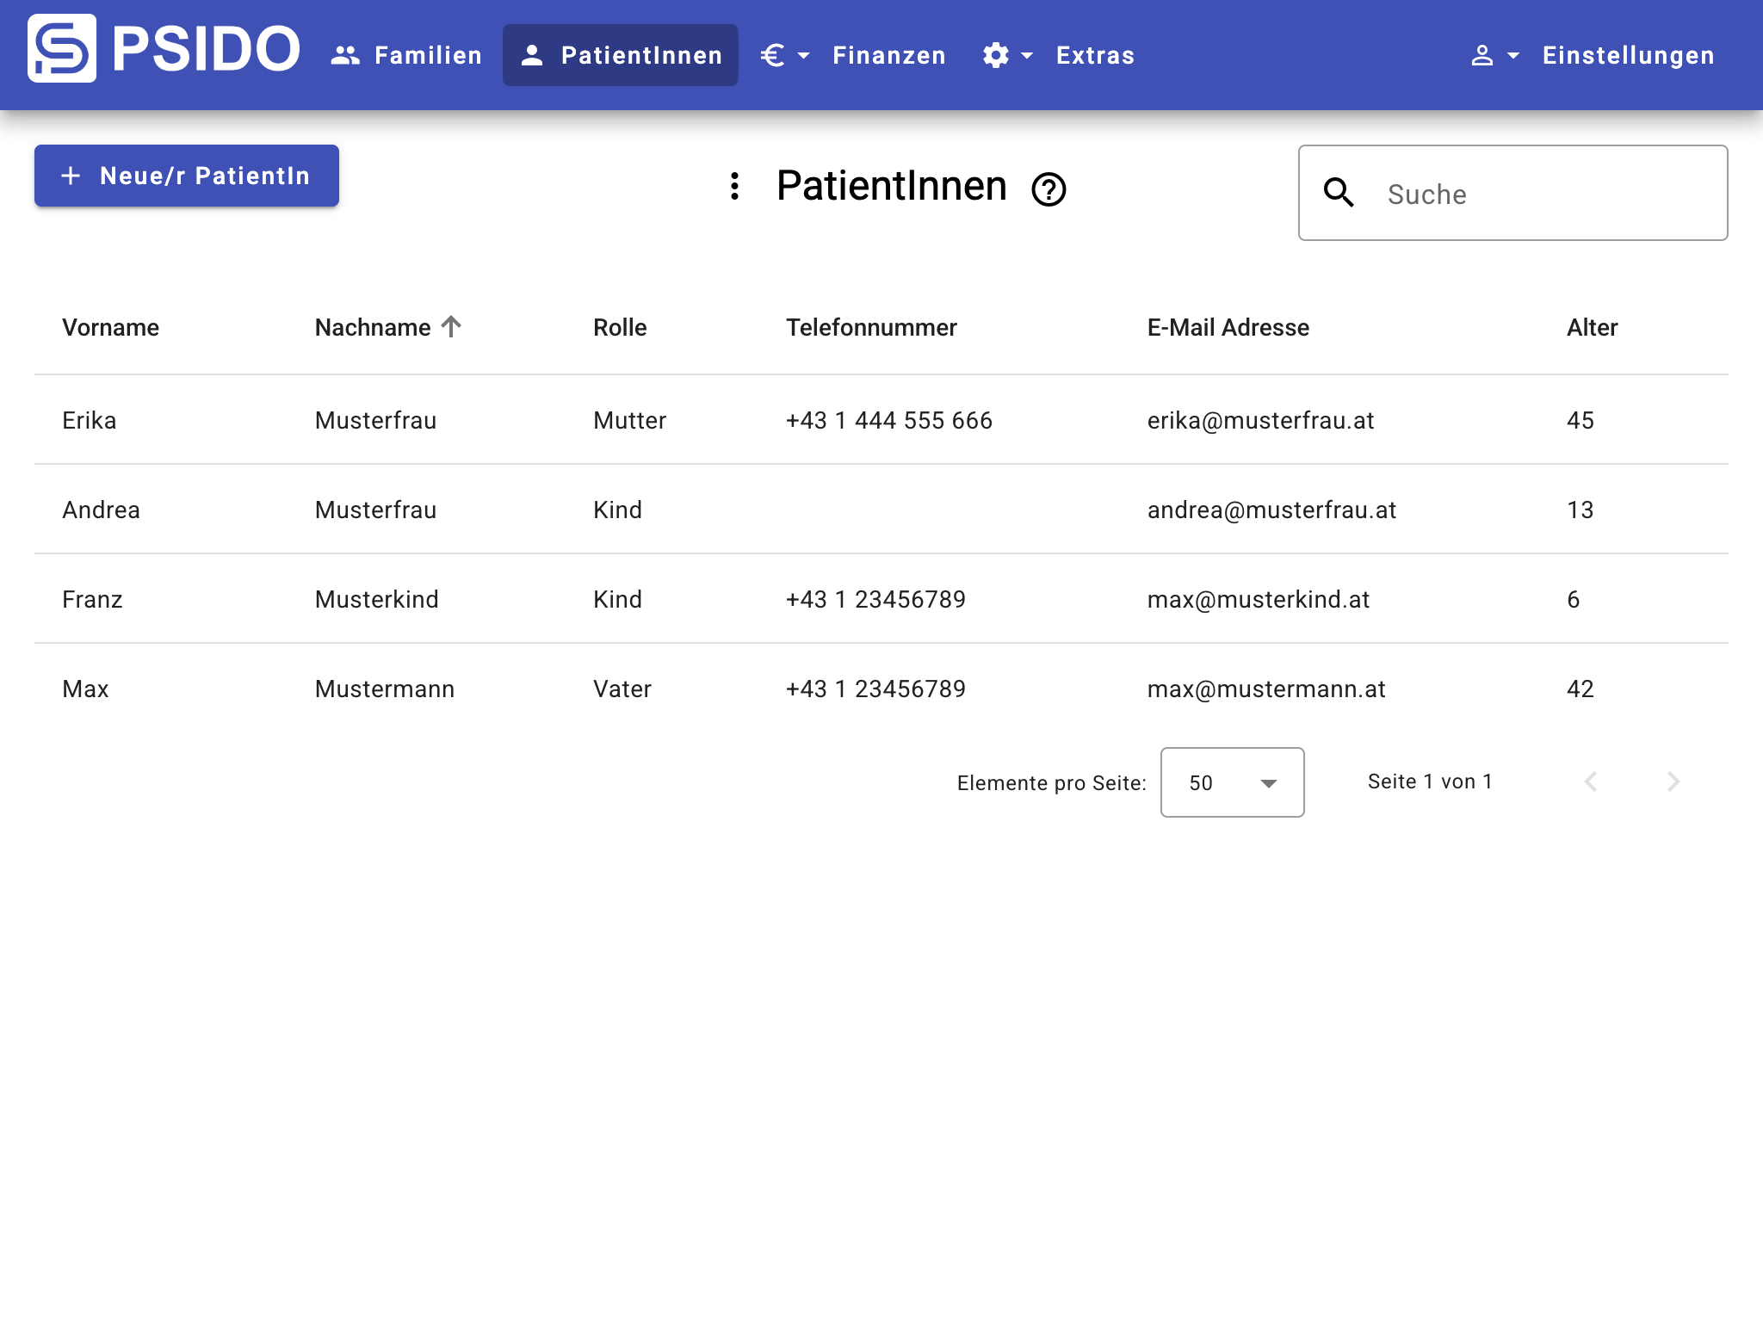The image size is (1763, 1322).
Task: Go to previous page arrow
Action: pos(1591,781)
